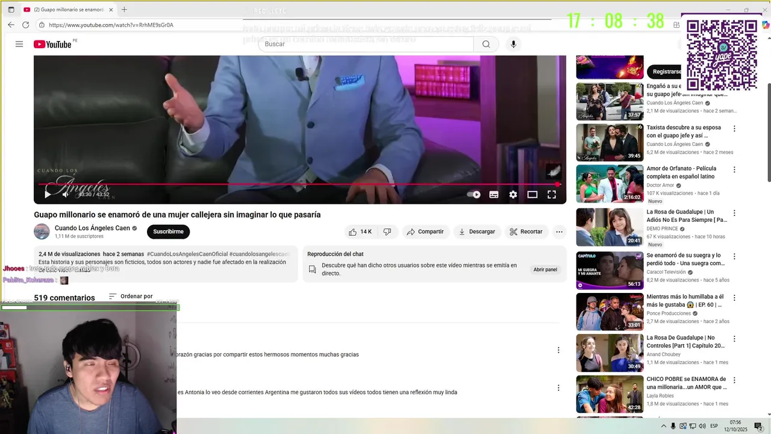Subscribe with the Suscribirme button
The height and width of the screenshot is (434, 771).
coord(168,231)
